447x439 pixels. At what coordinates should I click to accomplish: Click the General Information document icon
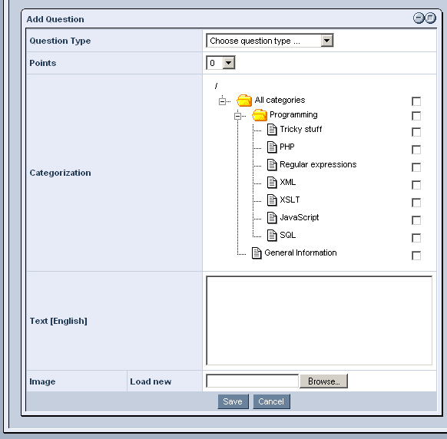pos(257,253)
